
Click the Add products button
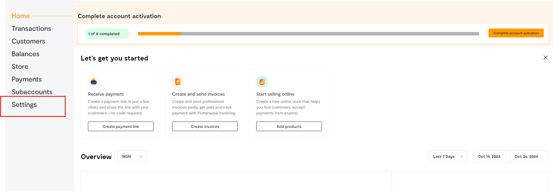[289, 126]
